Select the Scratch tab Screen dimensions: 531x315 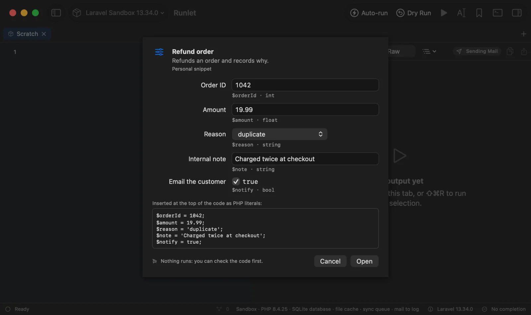click(x=27, y=34)
